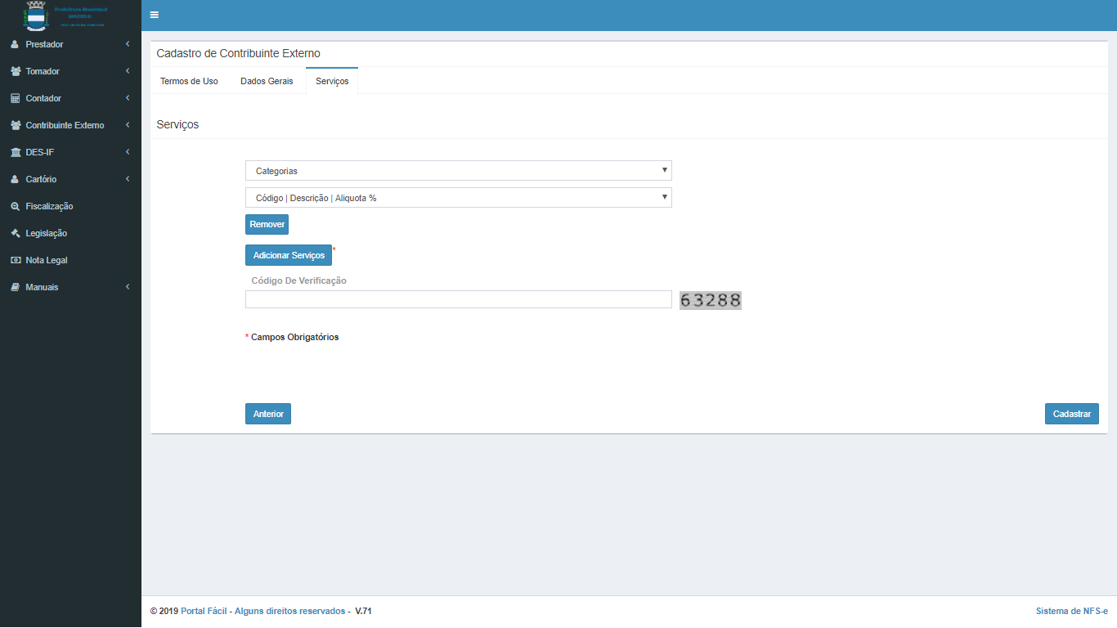Open the Categorias dropdown

pos(458,171)
